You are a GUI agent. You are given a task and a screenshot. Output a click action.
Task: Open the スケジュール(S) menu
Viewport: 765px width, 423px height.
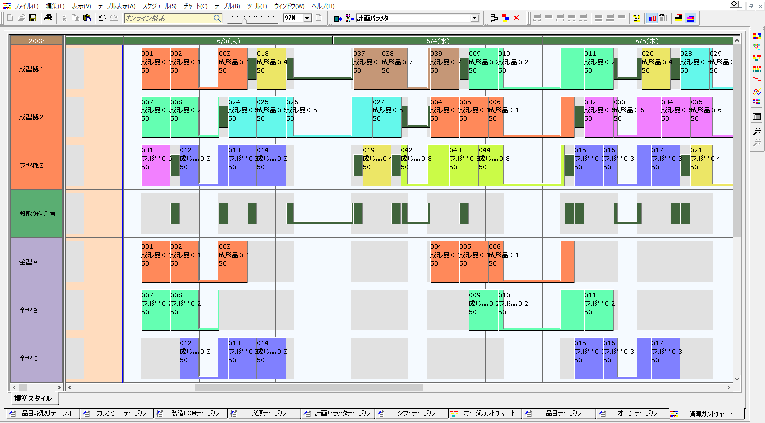tap(159, 6)
